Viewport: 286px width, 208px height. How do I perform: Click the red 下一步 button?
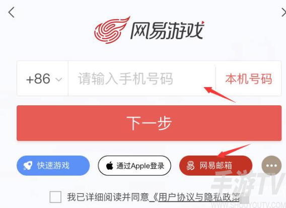pyautogui.click(x=149, y=123)
